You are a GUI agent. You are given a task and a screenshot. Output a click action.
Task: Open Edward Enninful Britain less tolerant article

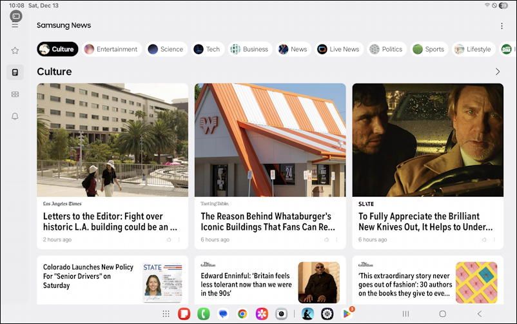(246, 285)
